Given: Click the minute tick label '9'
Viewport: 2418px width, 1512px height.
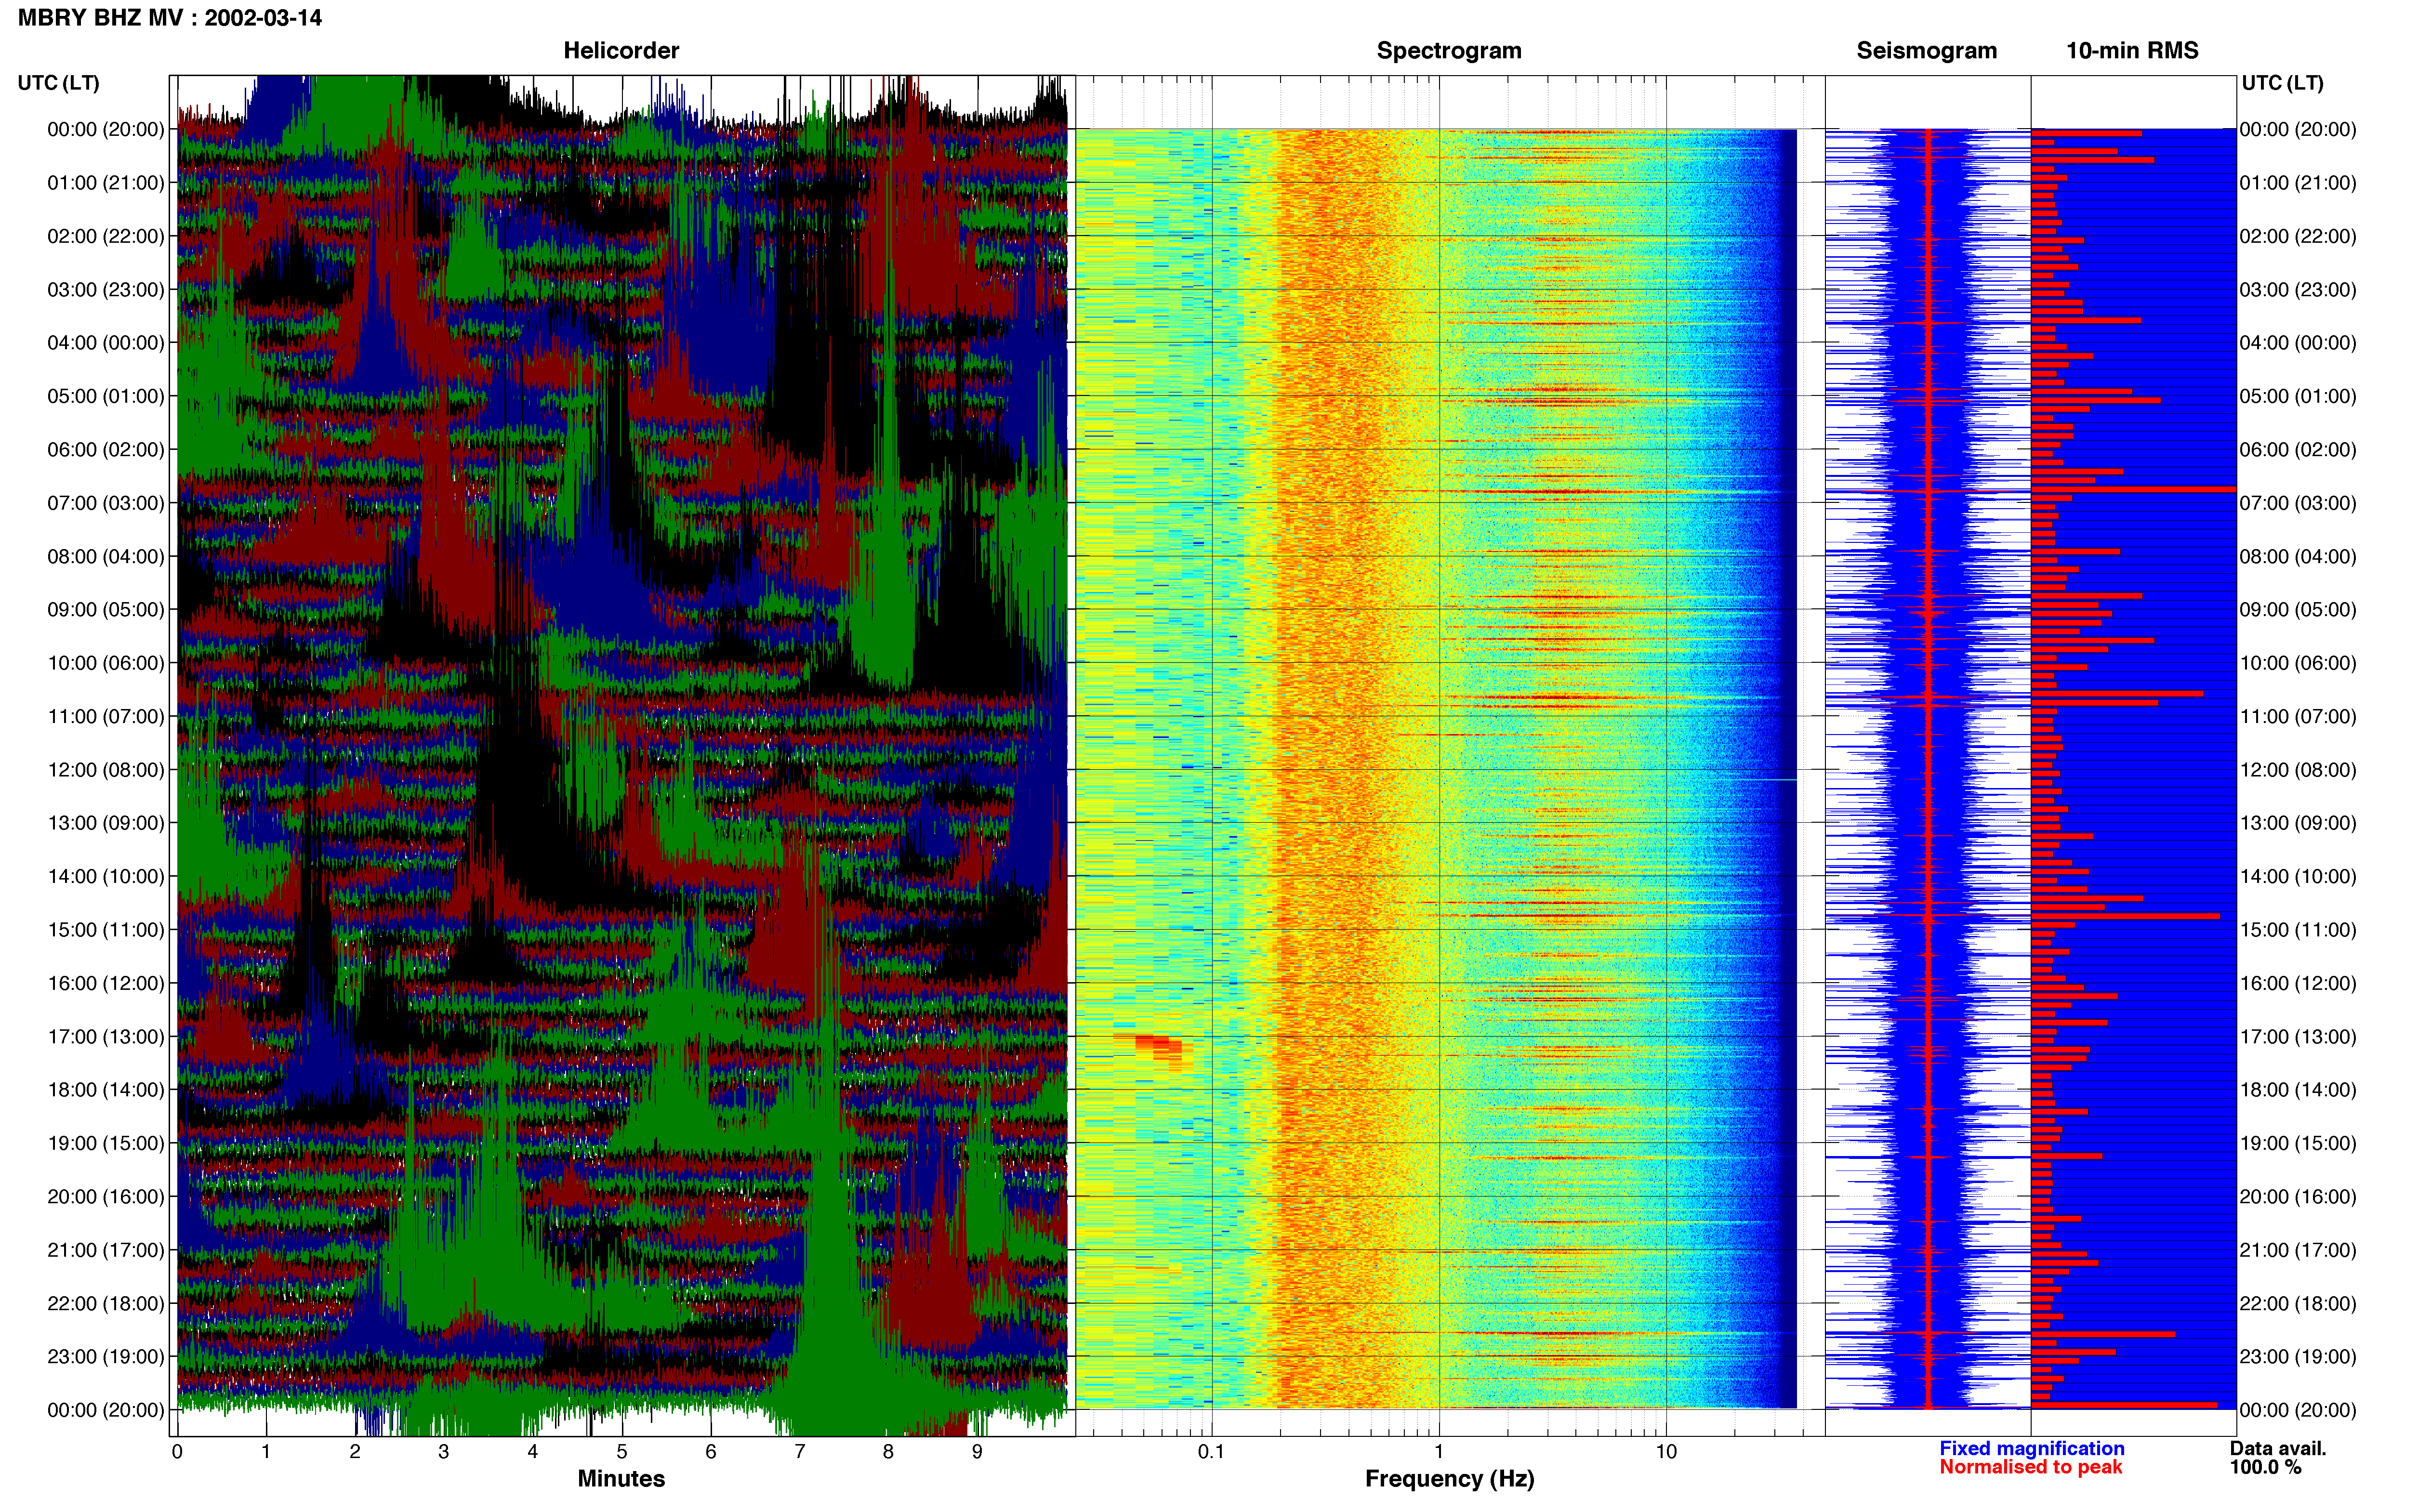Looking at the screenshot, I should [977, 1452].
